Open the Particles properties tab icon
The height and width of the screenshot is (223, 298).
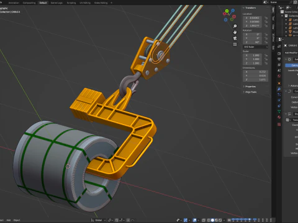pos(279,95)
